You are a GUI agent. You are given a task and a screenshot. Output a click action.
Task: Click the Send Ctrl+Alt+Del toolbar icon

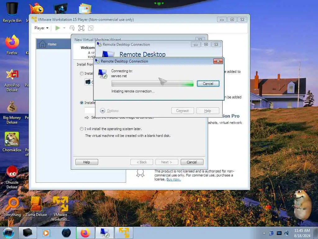click(x=72, y=28)
